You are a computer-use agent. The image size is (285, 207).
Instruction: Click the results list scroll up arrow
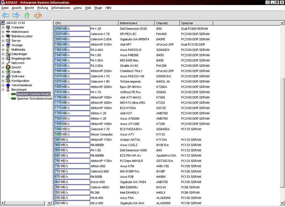tap(282, 23)
